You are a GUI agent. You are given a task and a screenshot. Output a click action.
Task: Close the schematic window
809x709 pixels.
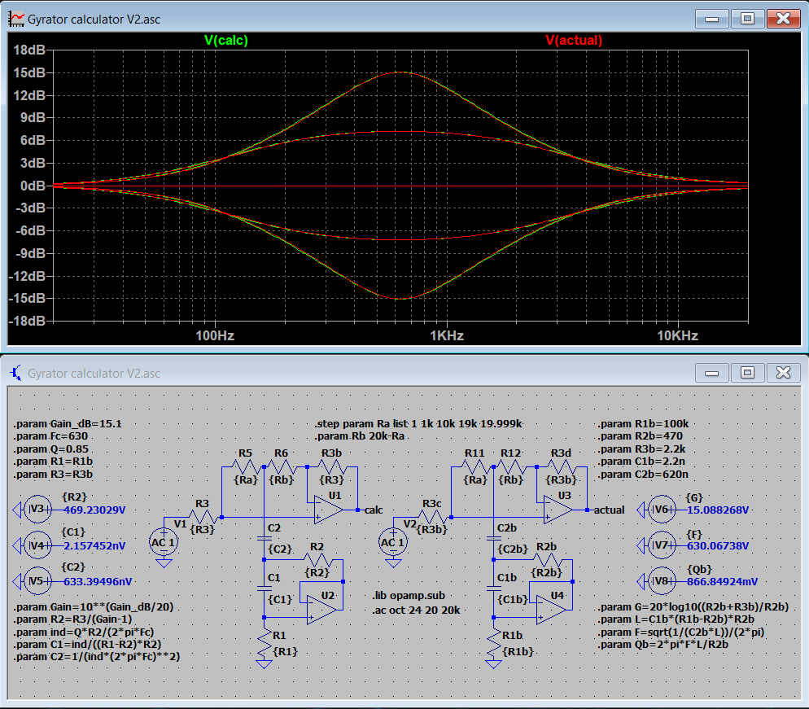coord(783,373)
